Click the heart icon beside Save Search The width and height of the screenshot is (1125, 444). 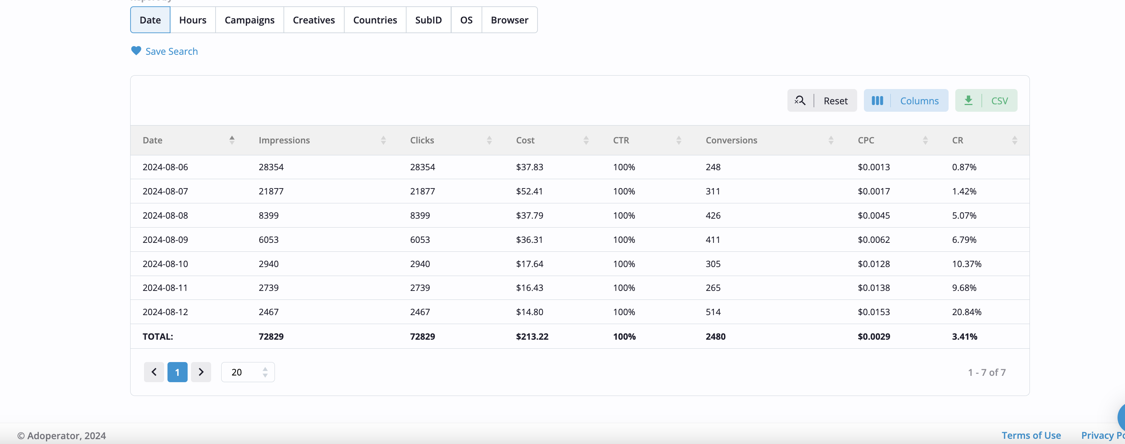[136, 51]
